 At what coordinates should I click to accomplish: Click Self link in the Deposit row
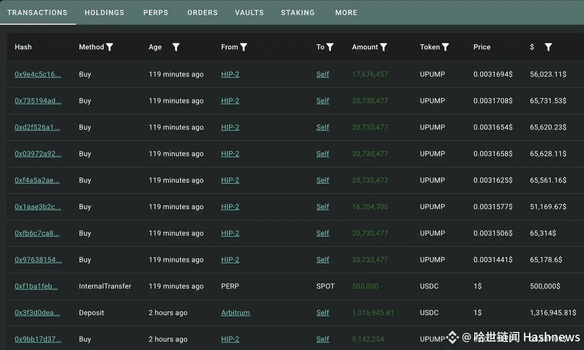coord(322,313)
